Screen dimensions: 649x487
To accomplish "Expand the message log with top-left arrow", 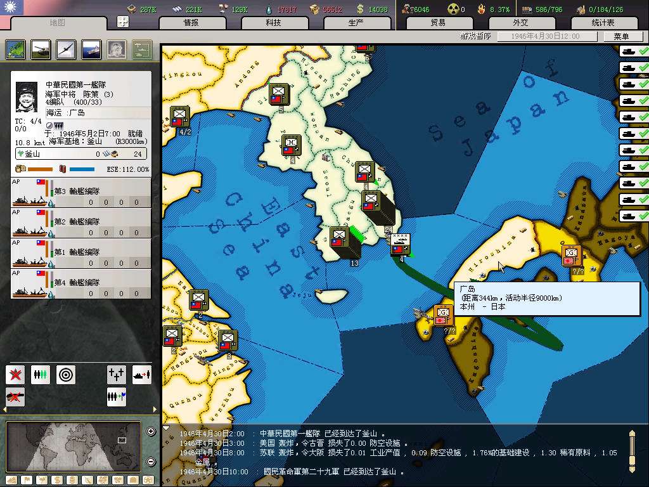I will pyautogui.click(x=167, y=428).
